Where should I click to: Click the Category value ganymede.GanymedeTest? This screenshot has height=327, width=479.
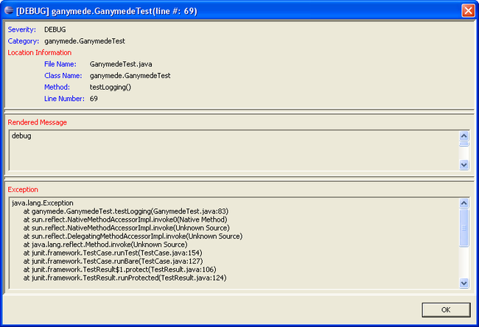[85, 41]
